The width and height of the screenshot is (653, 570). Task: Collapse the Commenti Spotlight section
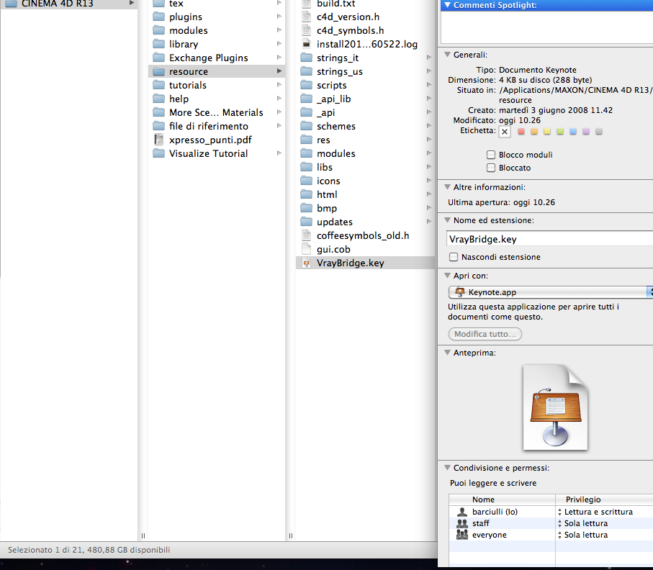point(447,5)
